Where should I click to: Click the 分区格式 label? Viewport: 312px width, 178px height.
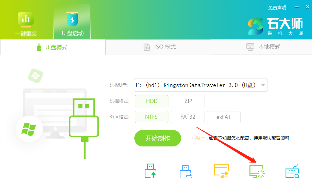[120, 117]
